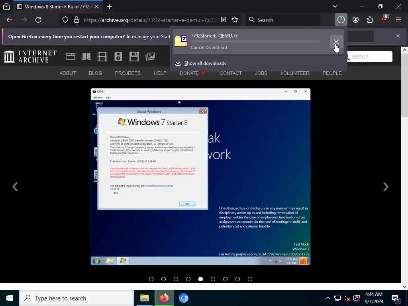Open the Video film strip icon
The width and height of the screenshot is (408, 306).
pos(102,57)
